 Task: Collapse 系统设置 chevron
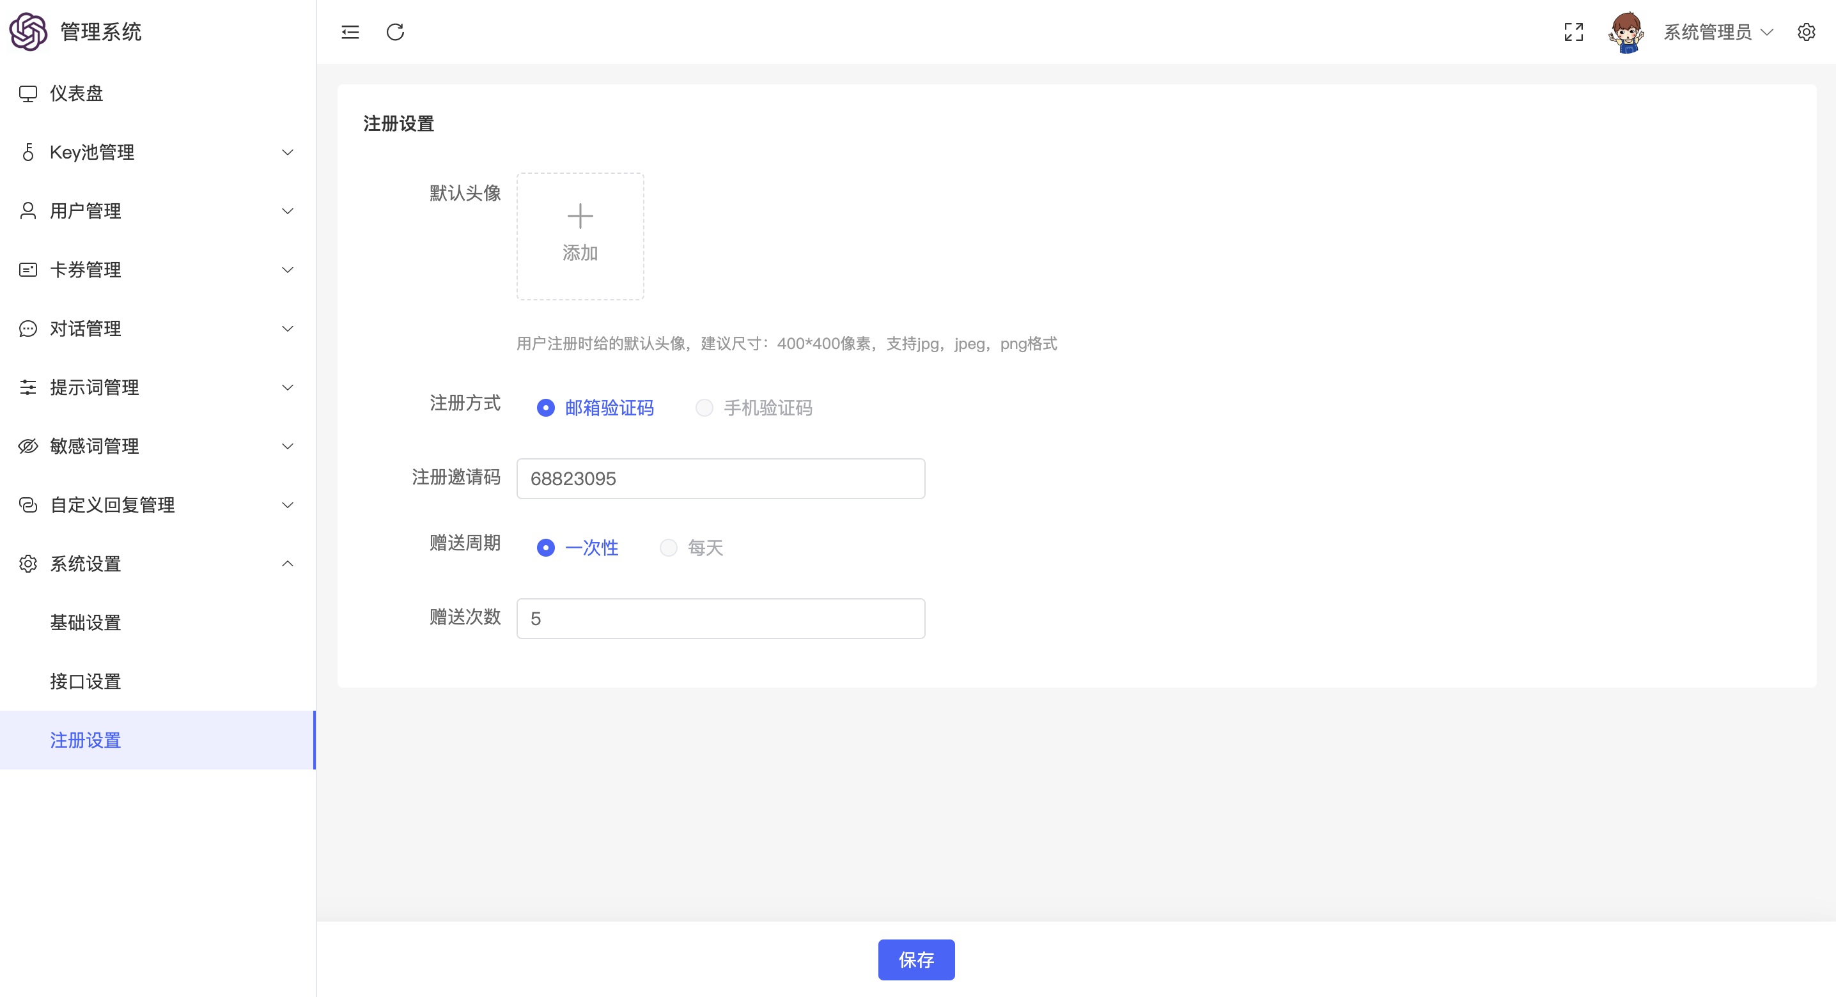pyautogui.click(x=287, y=564)
